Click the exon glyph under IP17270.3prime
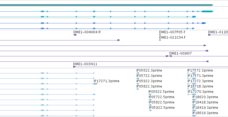 point(194,94)
